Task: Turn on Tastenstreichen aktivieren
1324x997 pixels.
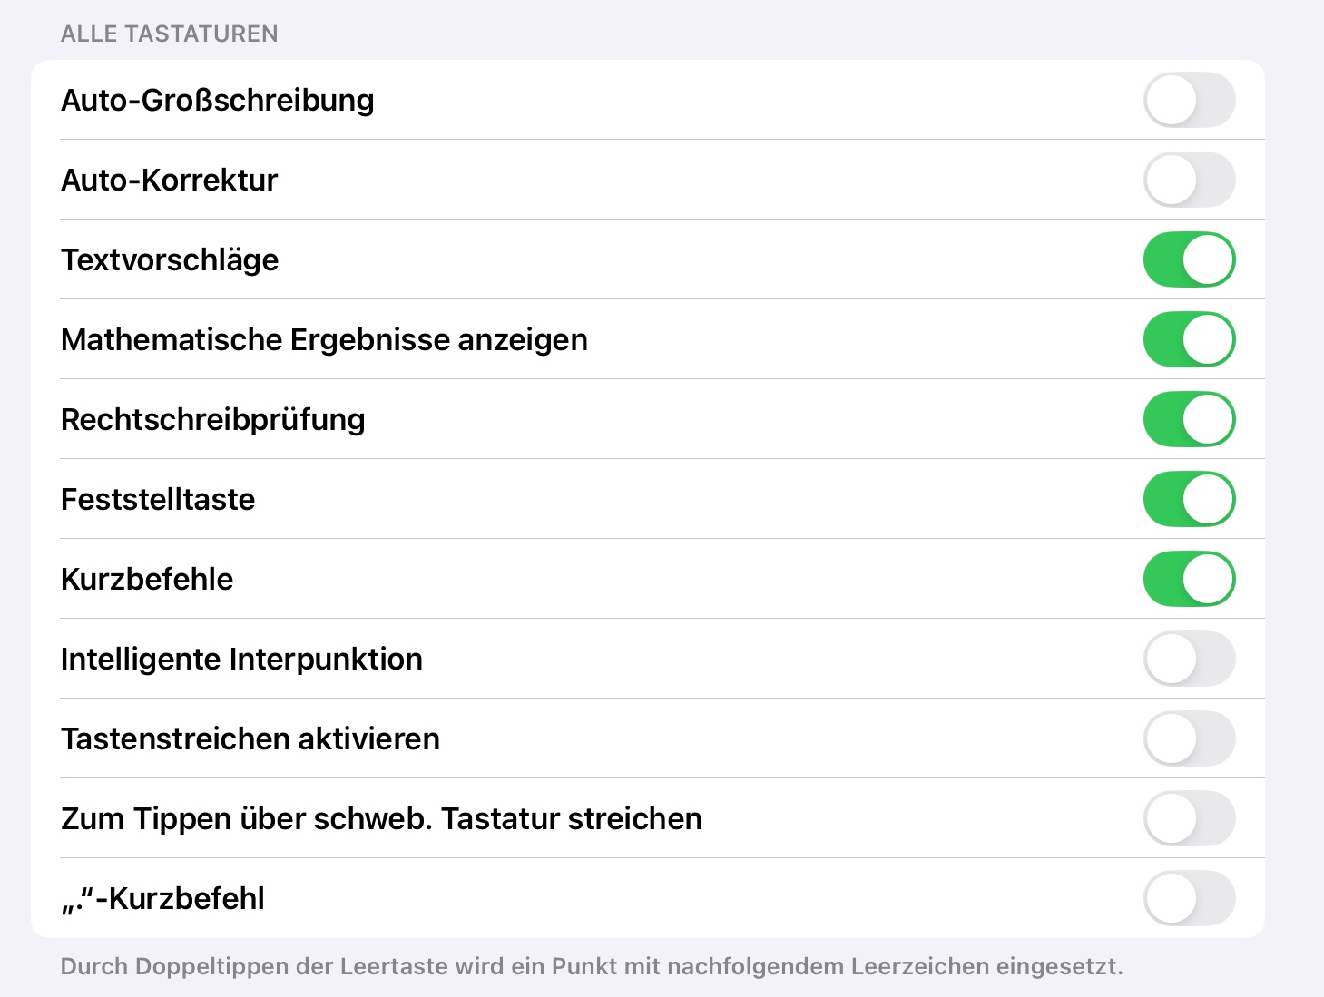Action: (x=1189, y=738)
